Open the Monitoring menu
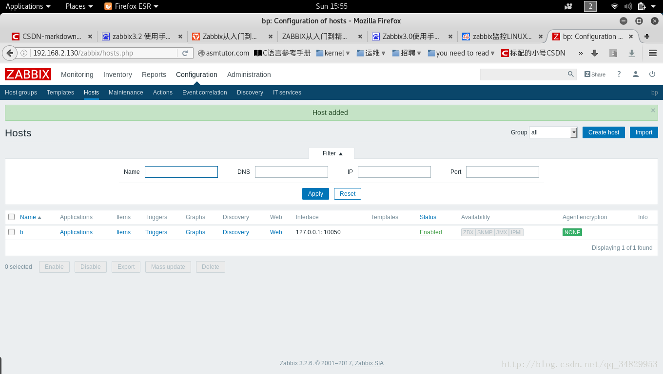663x374 pixels. tap(77, 75)
